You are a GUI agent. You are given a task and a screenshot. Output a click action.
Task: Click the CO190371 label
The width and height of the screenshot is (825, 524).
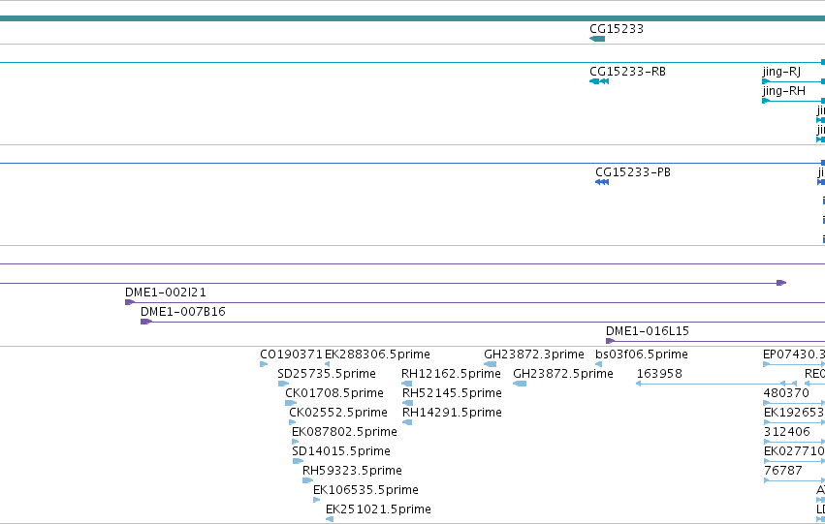pos(291,354)
